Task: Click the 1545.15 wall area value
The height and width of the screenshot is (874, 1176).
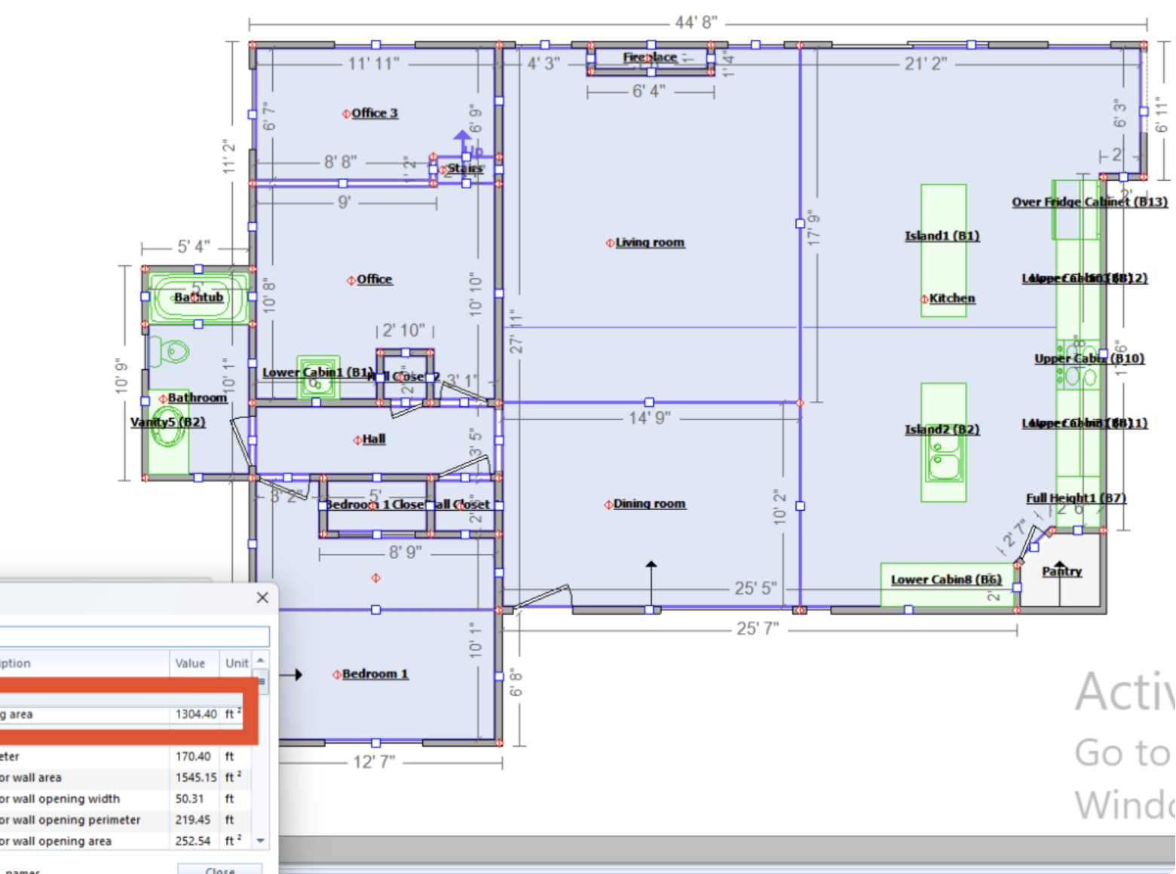Action: (195, 778)
